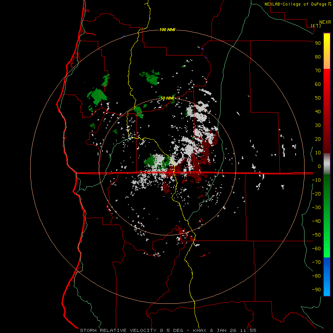Click the KMAX station identifier in caption

(200, 330)
